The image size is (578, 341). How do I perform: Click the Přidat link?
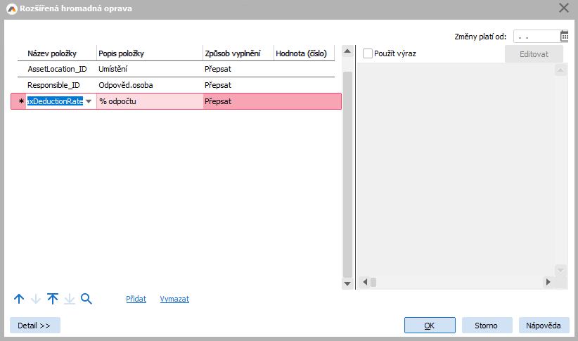point(136,299)
